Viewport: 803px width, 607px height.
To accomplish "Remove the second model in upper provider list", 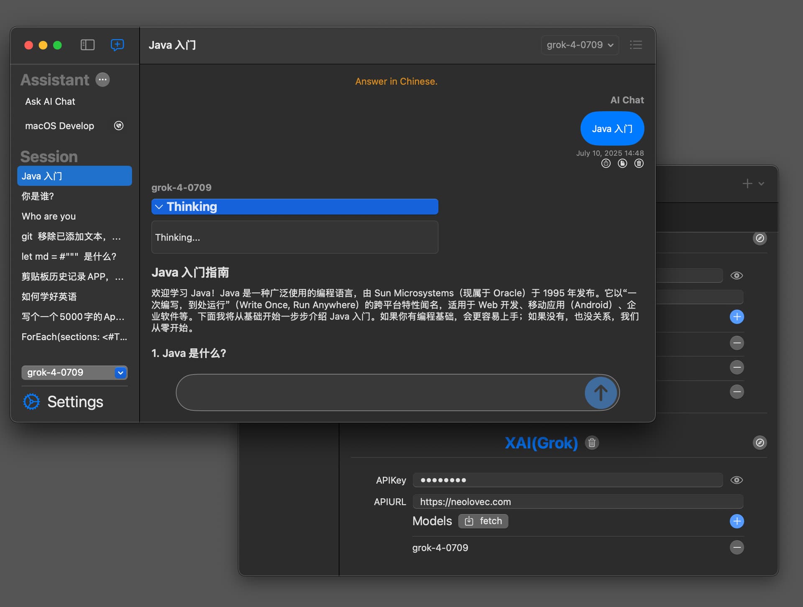I will (x=737, y=367).
